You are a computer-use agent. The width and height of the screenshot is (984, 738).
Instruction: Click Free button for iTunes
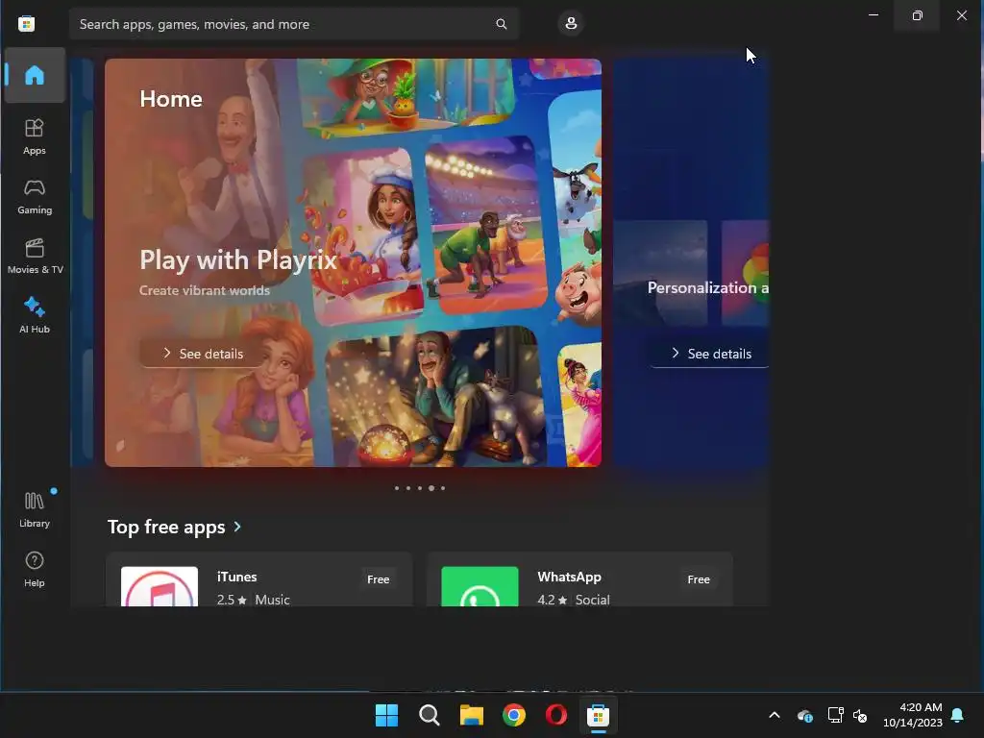pyautogui.click(x=378, y=579)
